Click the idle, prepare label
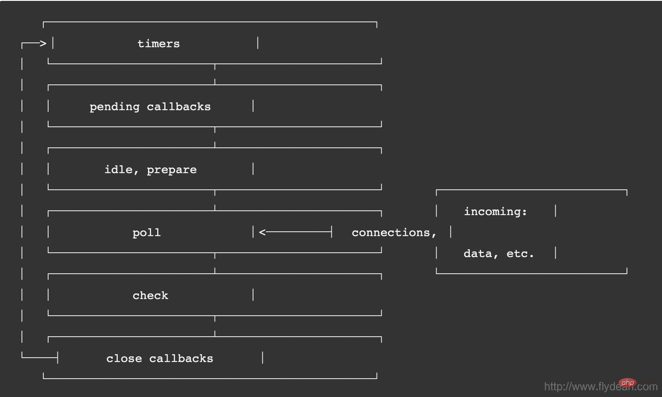The image size is (662, 397). [151, 170]
